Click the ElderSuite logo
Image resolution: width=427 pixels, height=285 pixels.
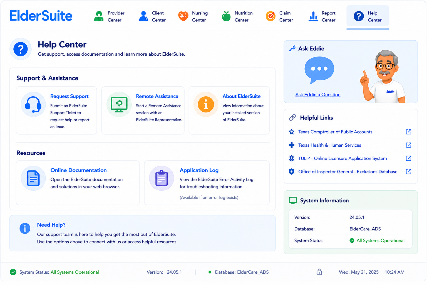pyautogui.click(x=41, y=16)
